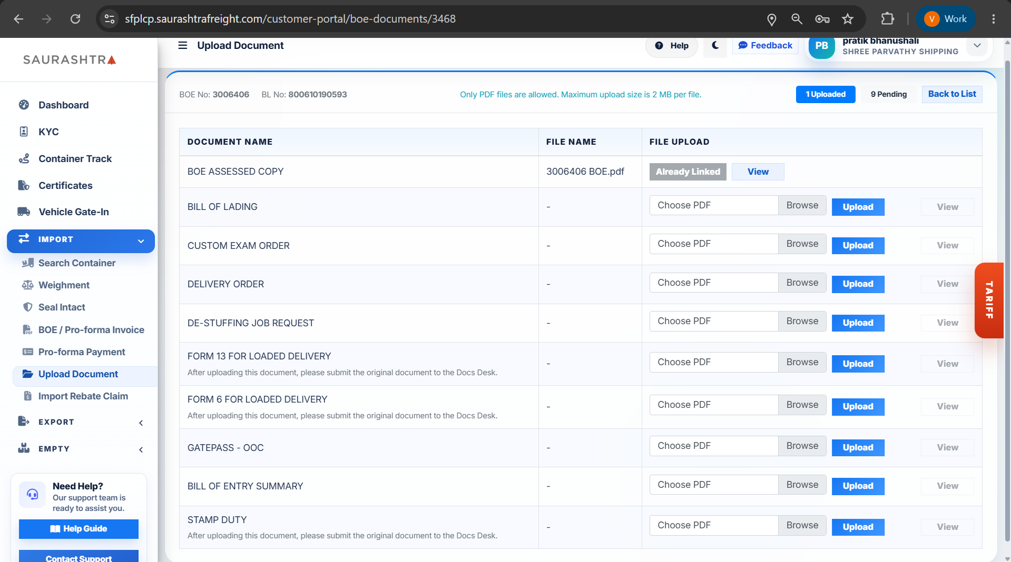Open site information icon in address bar

point(109,19)
